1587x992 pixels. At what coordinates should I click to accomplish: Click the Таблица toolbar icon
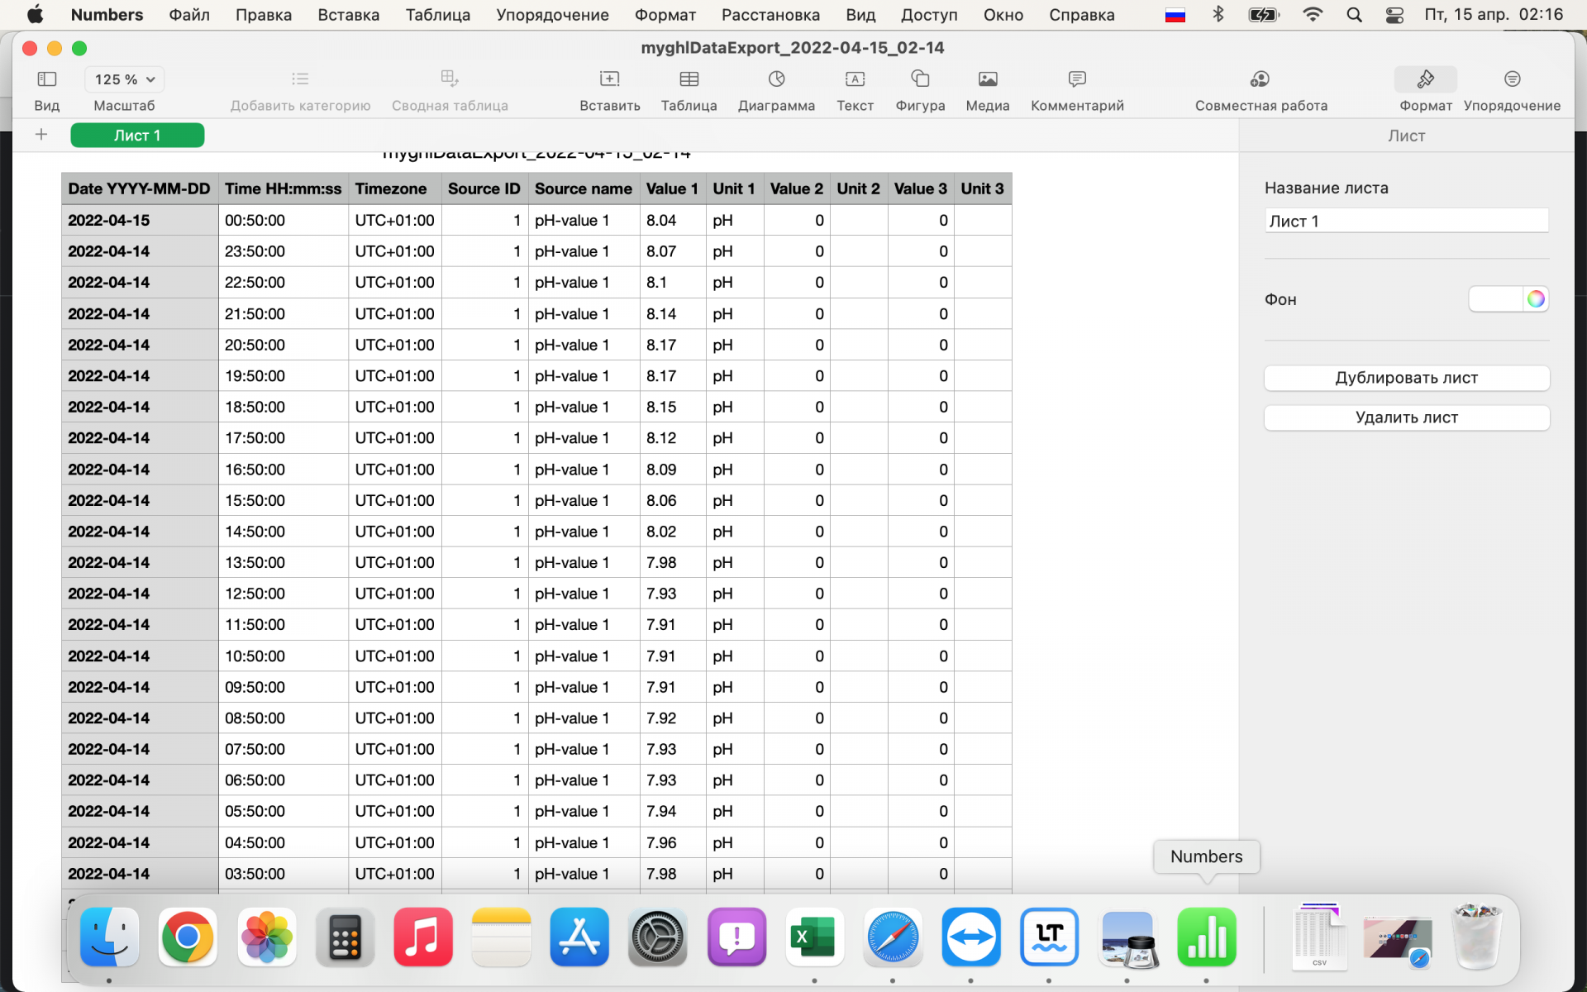coord(689,80)
